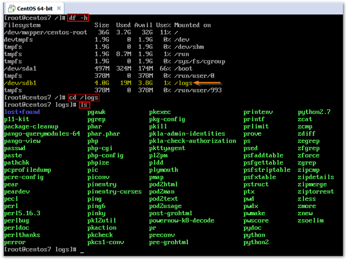This screenshot has height=260, width=347.
Task: Click the p11-kit file name
Action: (17, 119)
